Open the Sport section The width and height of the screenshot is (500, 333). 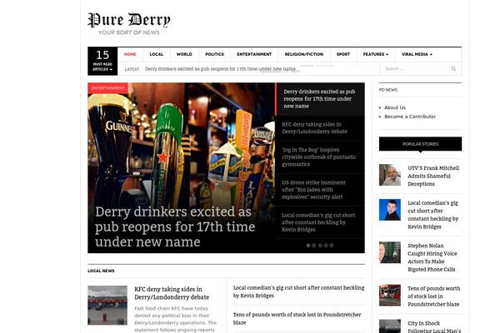tap(343, 54)
